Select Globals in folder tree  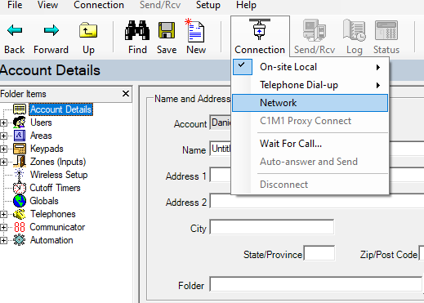[x=44, y=201]
